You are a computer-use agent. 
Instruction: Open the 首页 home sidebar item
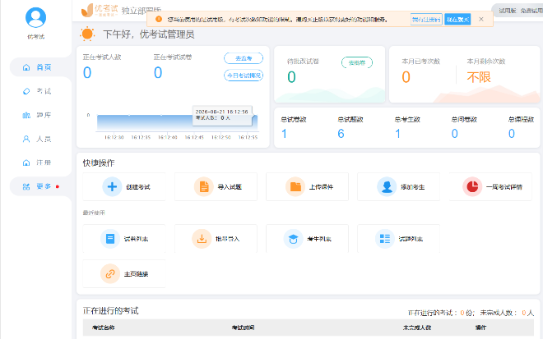click(40, 67)
